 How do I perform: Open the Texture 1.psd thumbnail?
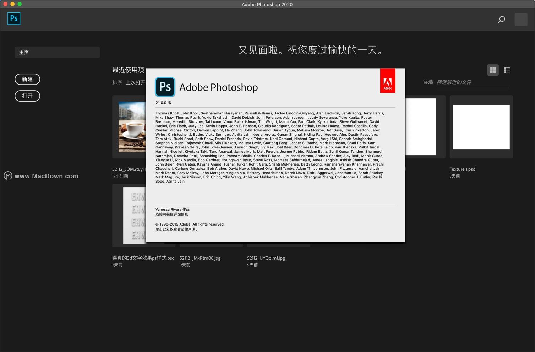tap(481, 127)
